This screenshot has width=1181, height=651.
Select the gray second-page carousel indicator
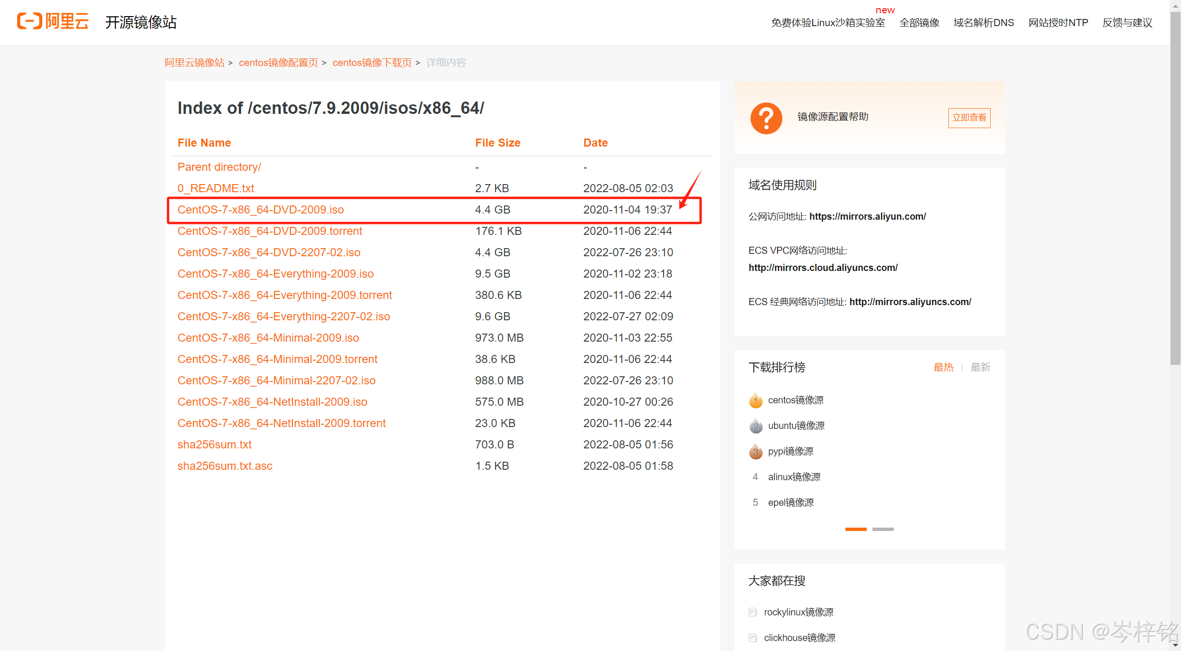click(883, 529)
